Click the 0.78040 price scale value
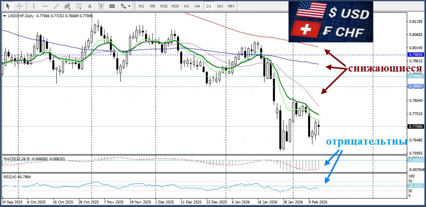The image size is (426, 207). (416, 100)
